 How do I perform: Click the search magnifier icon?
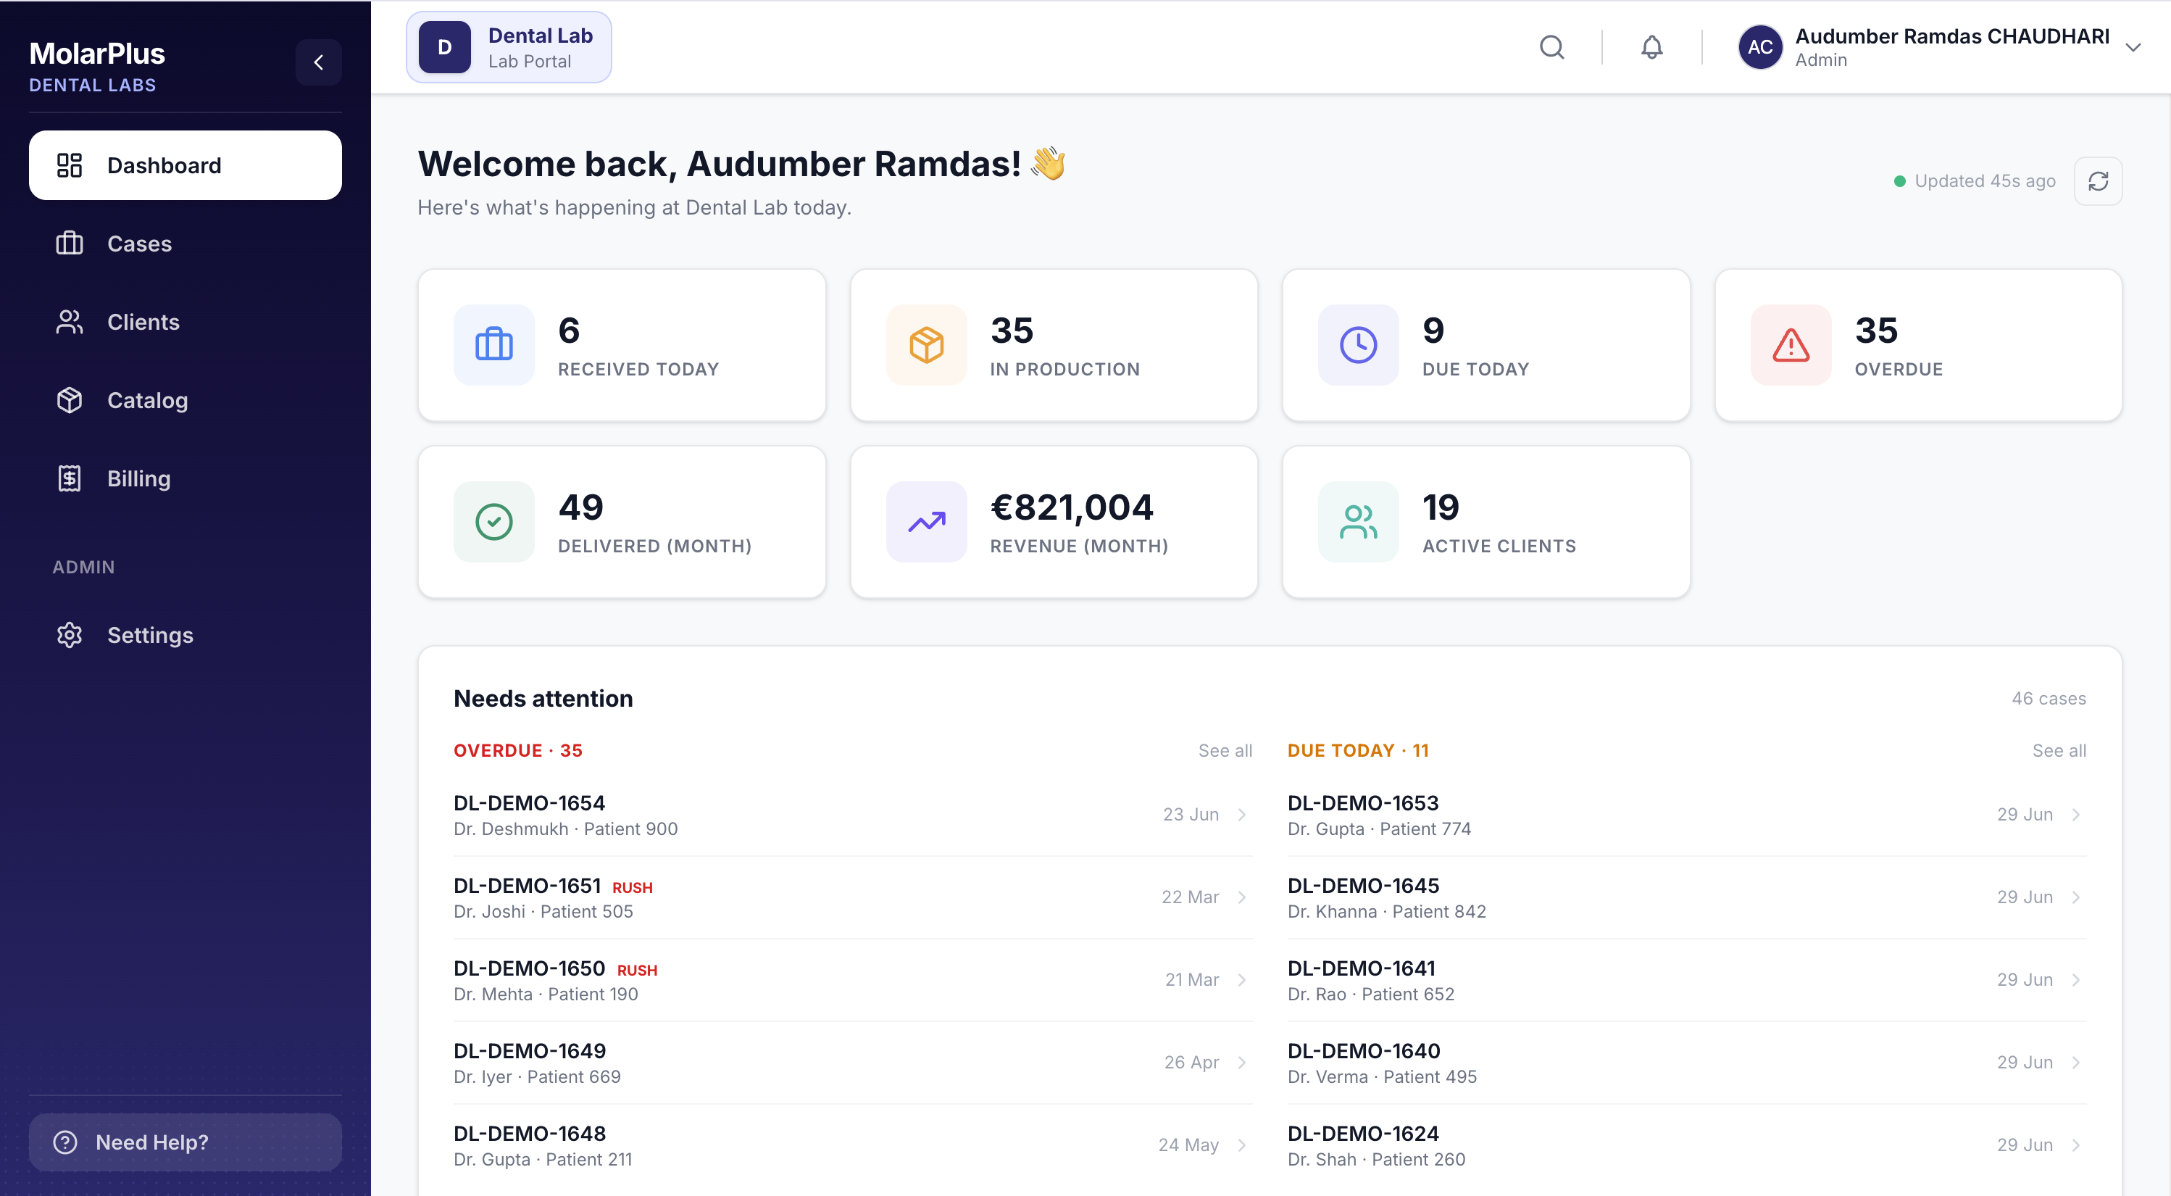pyautogui.click(x=1551, y=47)
